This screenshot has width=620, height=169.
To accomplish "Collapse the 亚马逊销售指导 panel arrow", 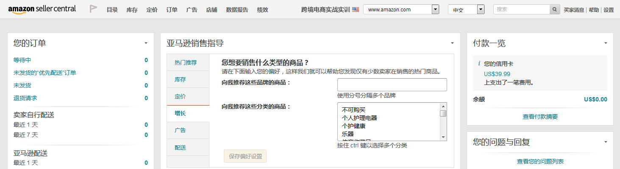I will 452,43.
